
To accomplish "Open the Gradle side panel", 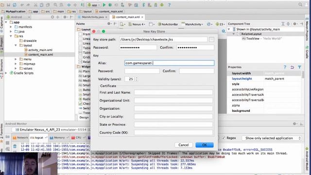I will [x=307, y=52].
